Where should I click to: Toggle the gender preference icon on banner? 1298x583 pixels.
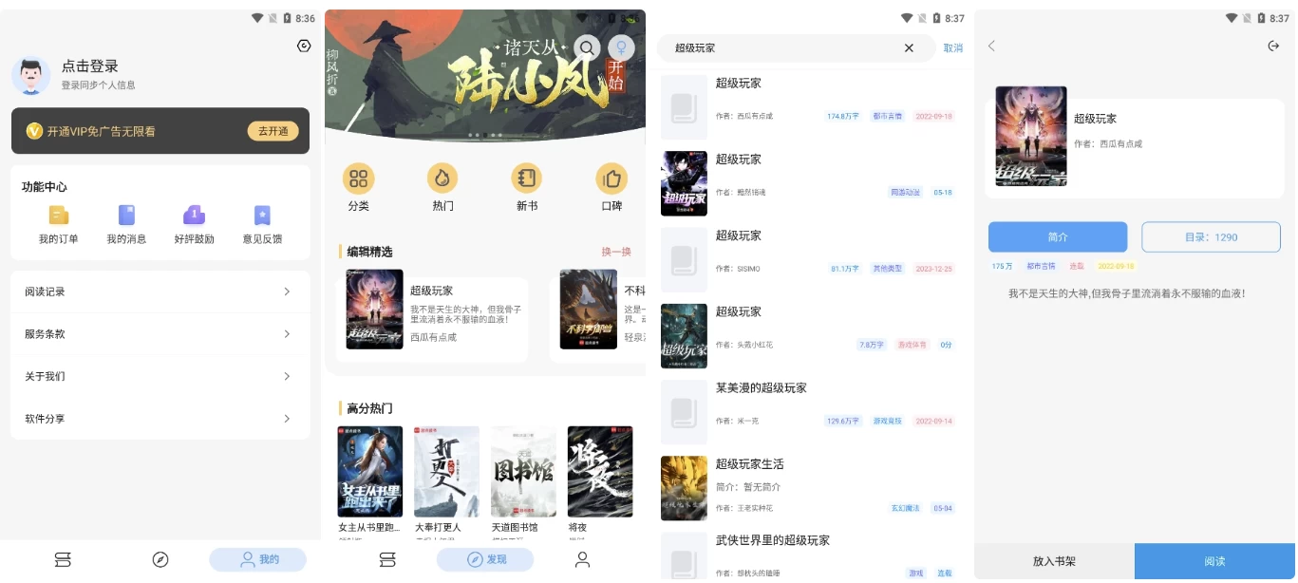coord(621,47)
